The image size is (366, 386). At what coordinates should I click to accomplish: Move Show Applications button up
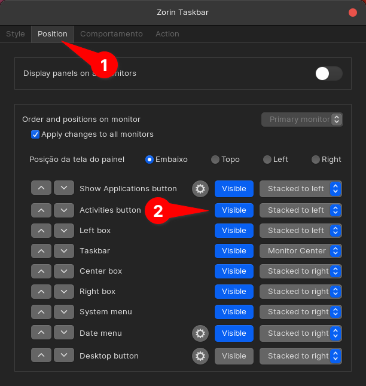[41, 188]
